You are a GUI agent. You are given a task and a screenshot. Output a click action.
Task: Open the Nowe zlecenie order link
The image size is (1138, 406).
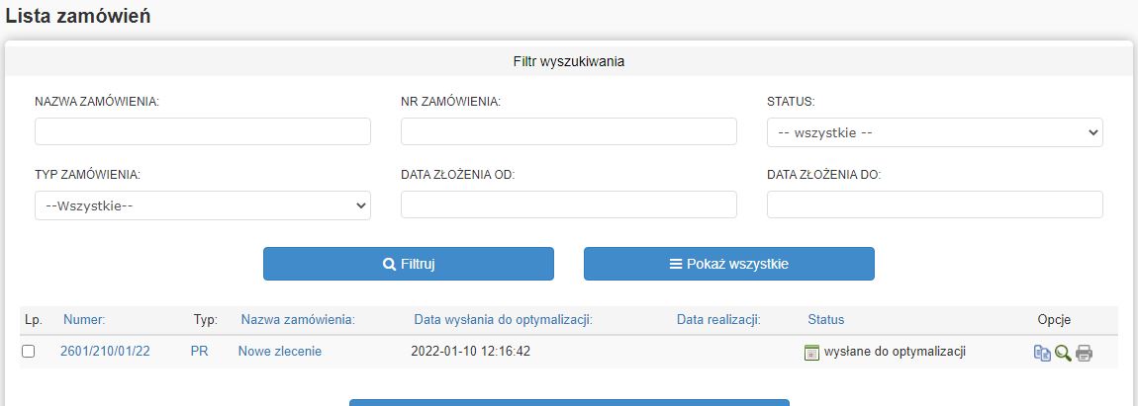(x=279, y=352)
